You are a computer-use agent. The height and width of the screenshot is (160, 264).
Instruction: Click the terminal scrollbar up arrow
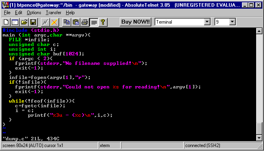coord(259,31)
